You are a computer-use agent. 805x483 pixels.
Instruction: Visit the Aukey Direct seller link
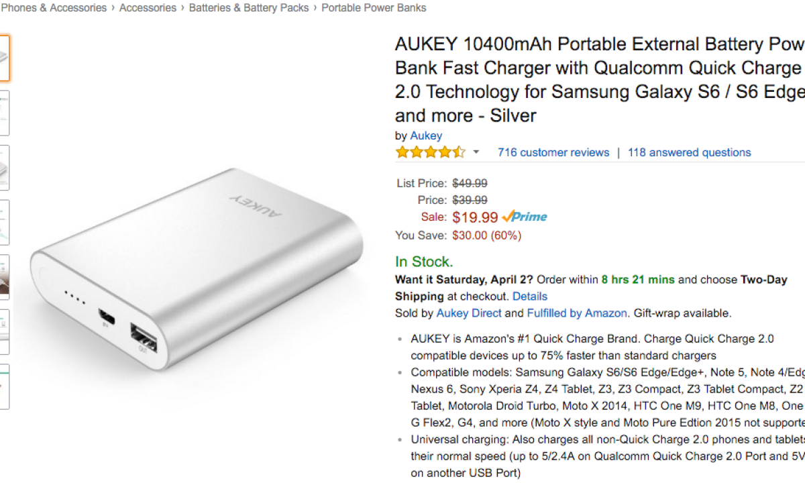(x=469, y=313)
